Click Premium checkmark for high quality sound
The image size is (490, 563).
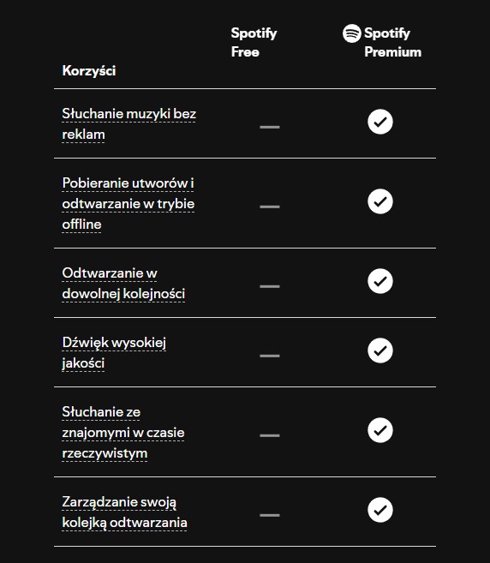coord(379,350)
